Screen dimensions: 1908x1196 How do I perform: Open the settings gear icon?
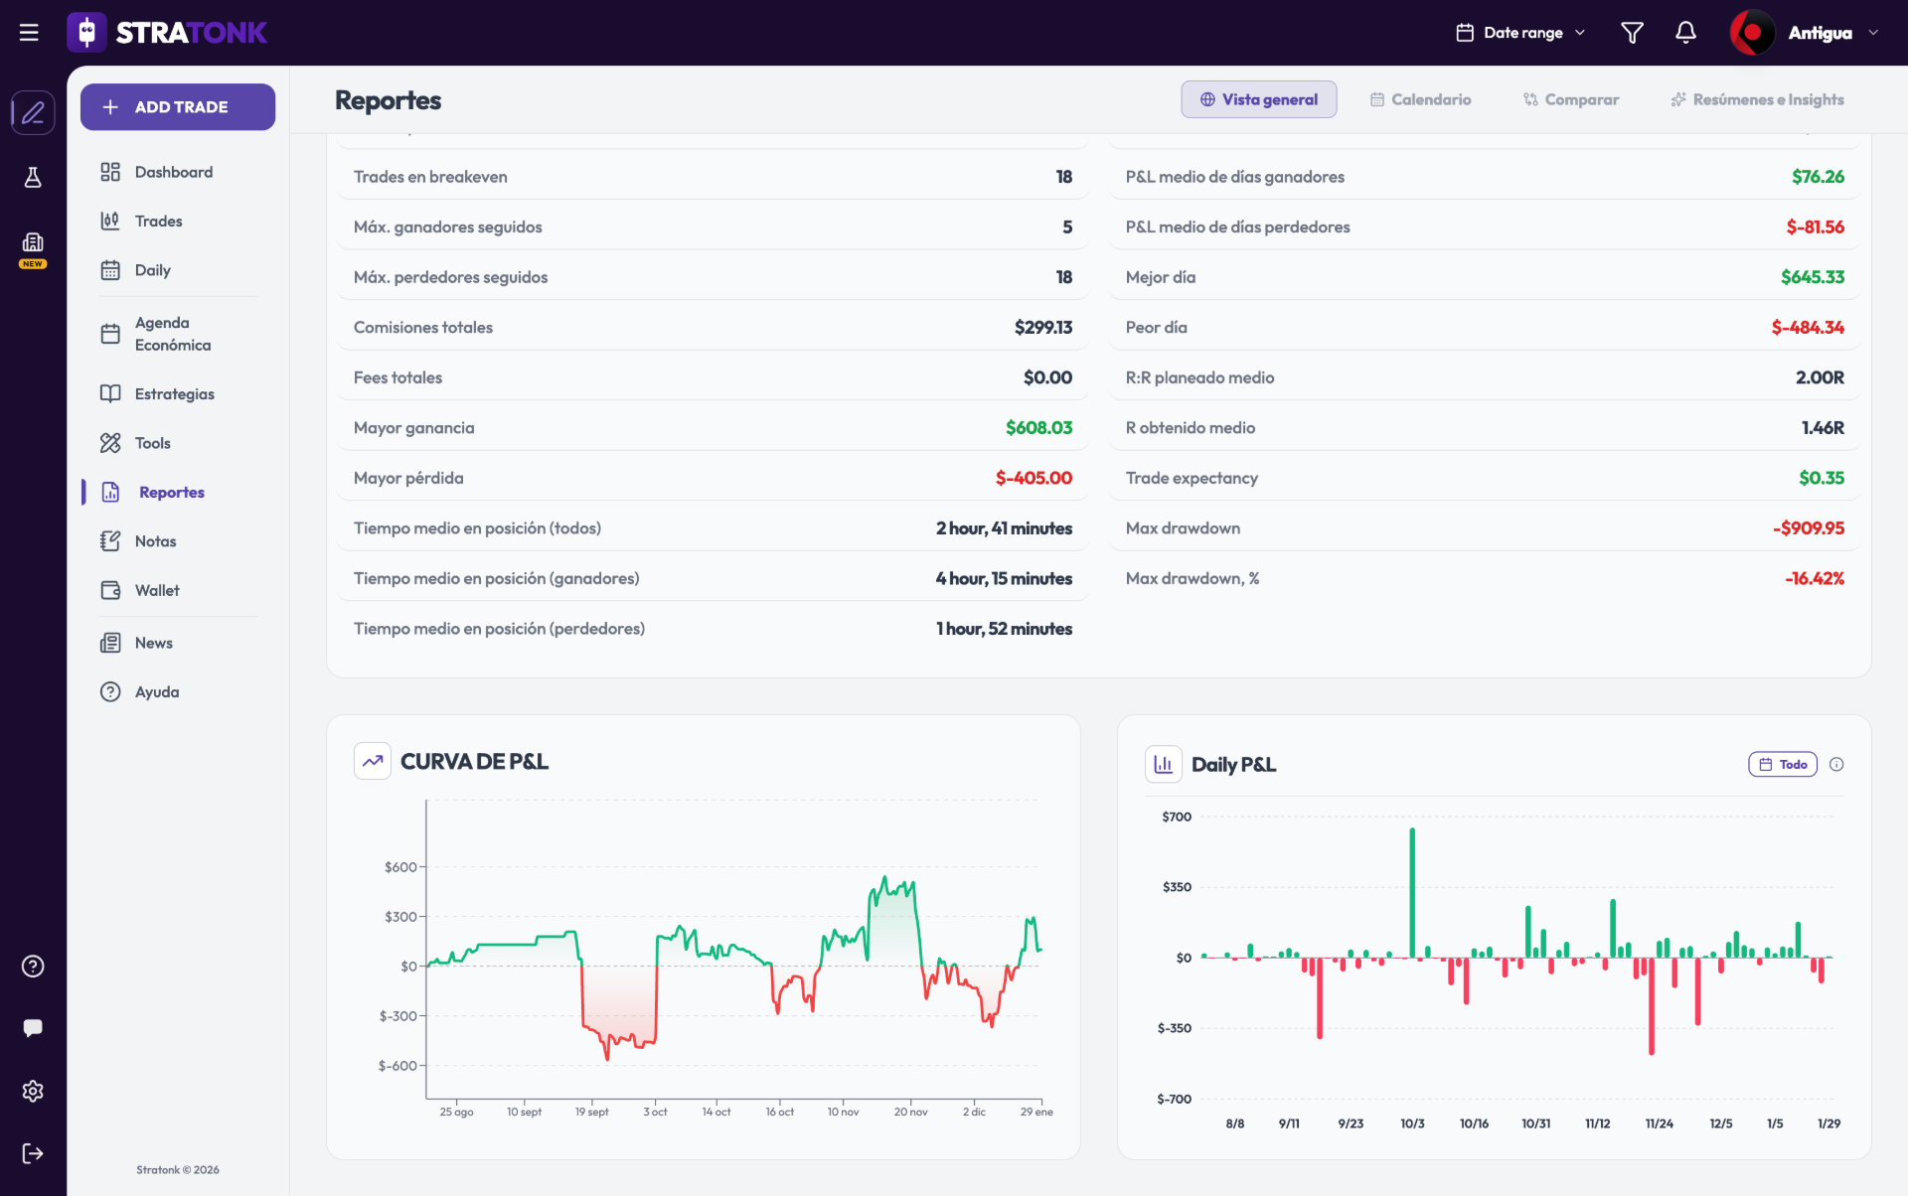click(x=33, y=1091)
